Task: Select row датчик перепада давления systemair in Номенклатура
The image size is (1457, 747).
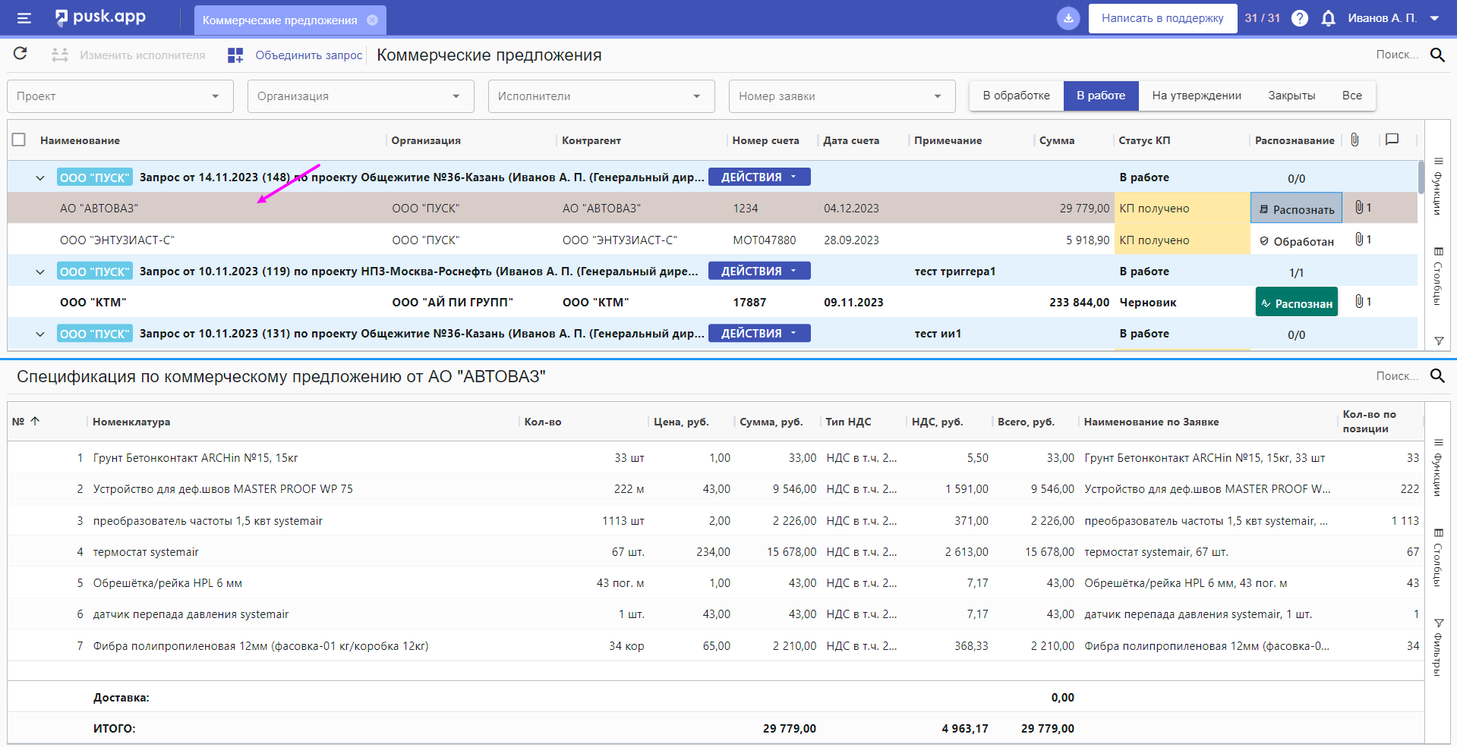Action: 191,614
